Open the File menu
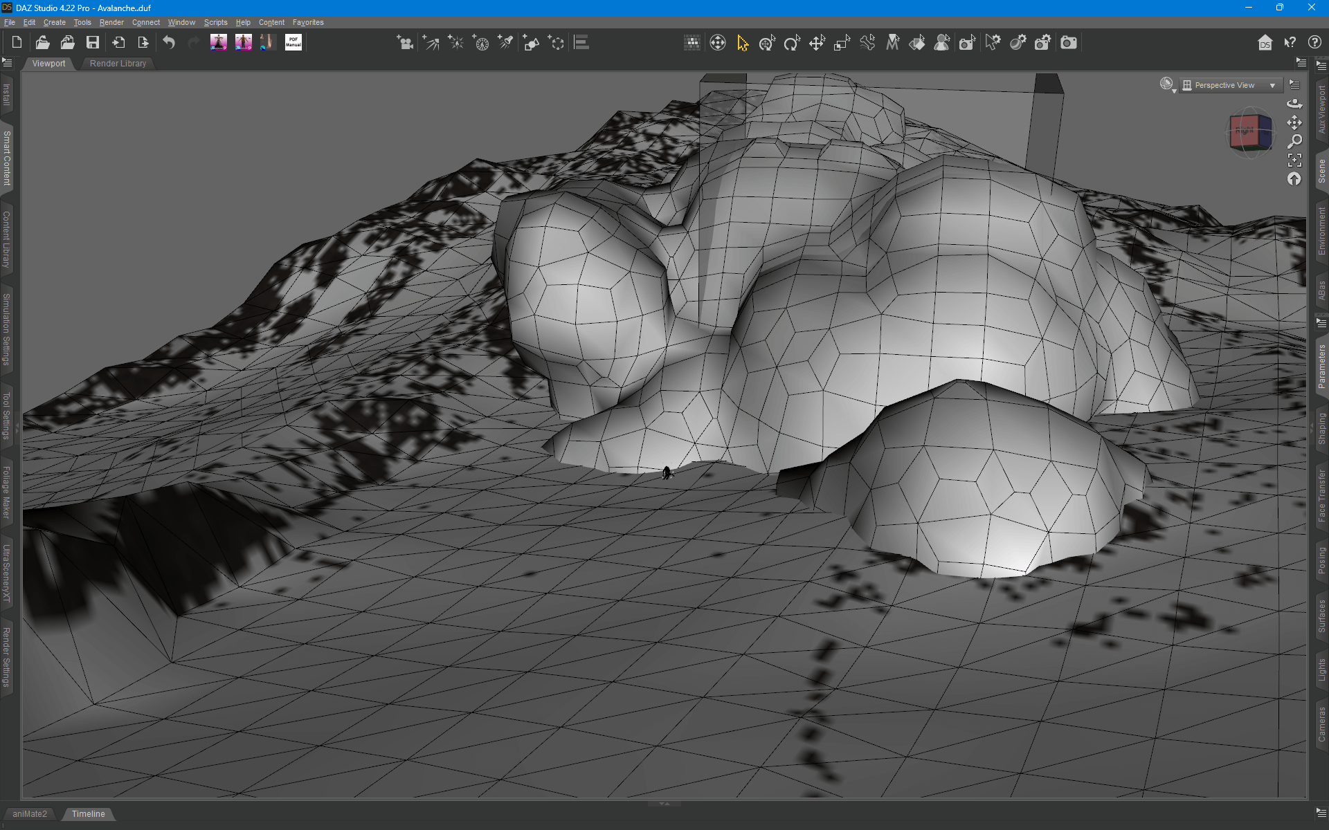 pyautogui.click(x=10, y=22)
